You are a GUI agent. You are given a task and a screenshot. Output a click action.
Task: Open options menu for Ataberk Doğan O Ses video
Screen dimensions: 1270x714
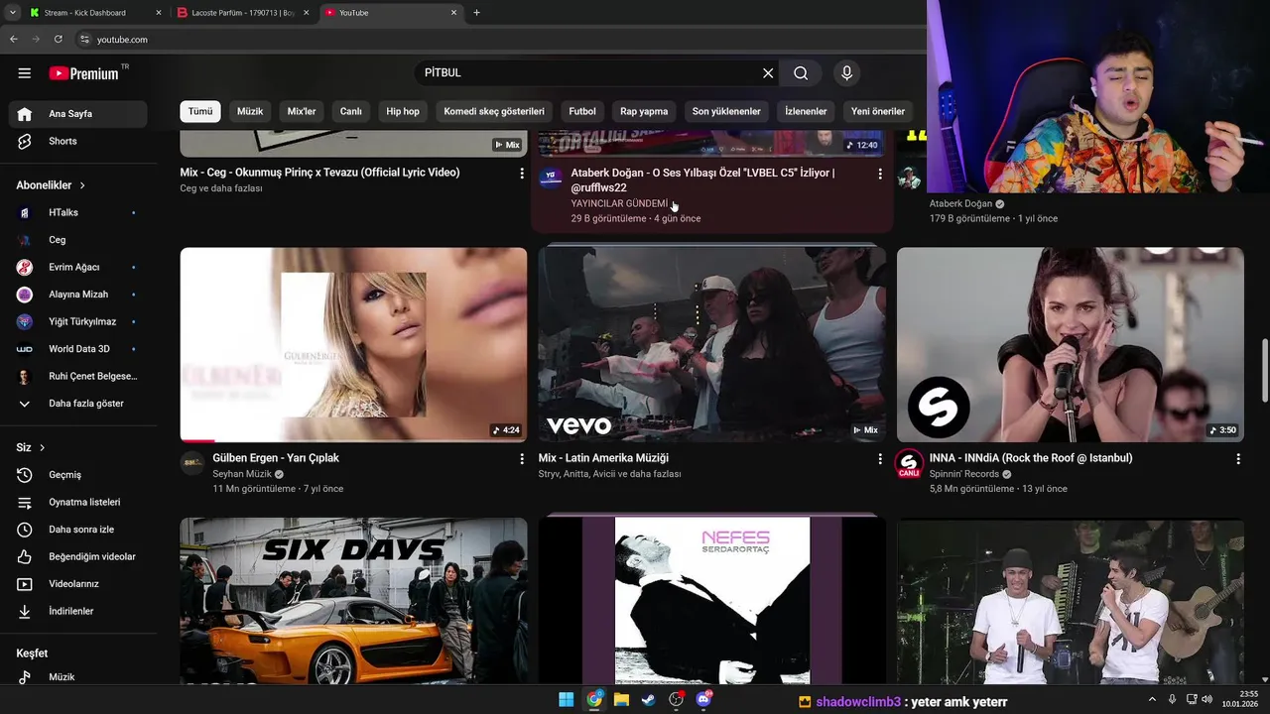pos(879,174)
